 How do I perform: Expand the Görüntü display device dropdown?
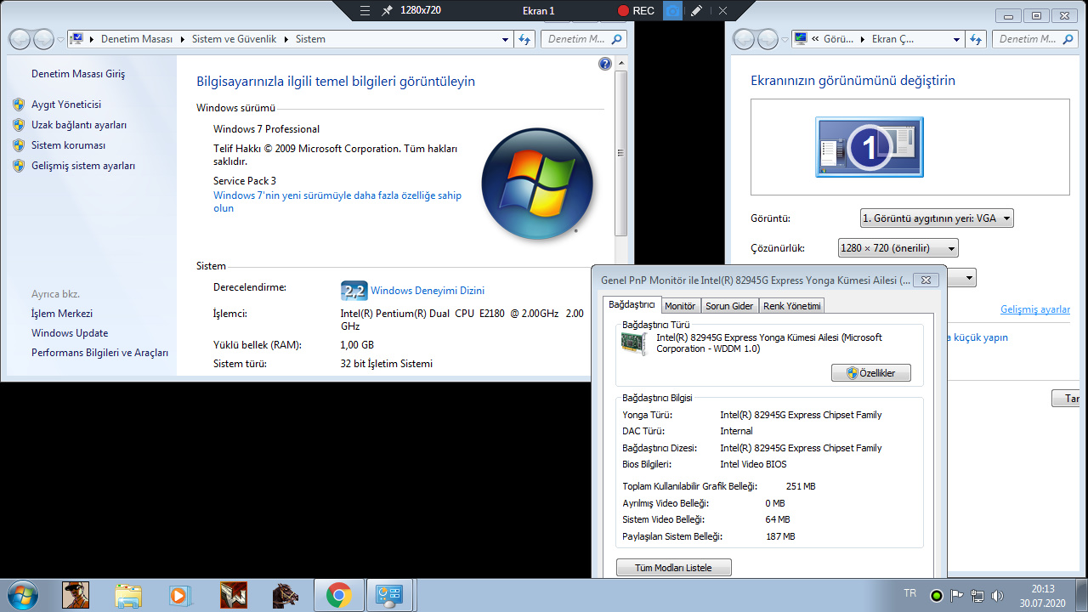(937, 218)
